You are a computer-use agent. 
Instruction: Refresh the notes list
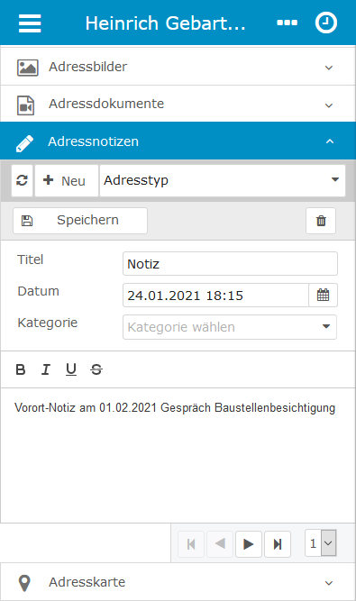tap(22, 180)
